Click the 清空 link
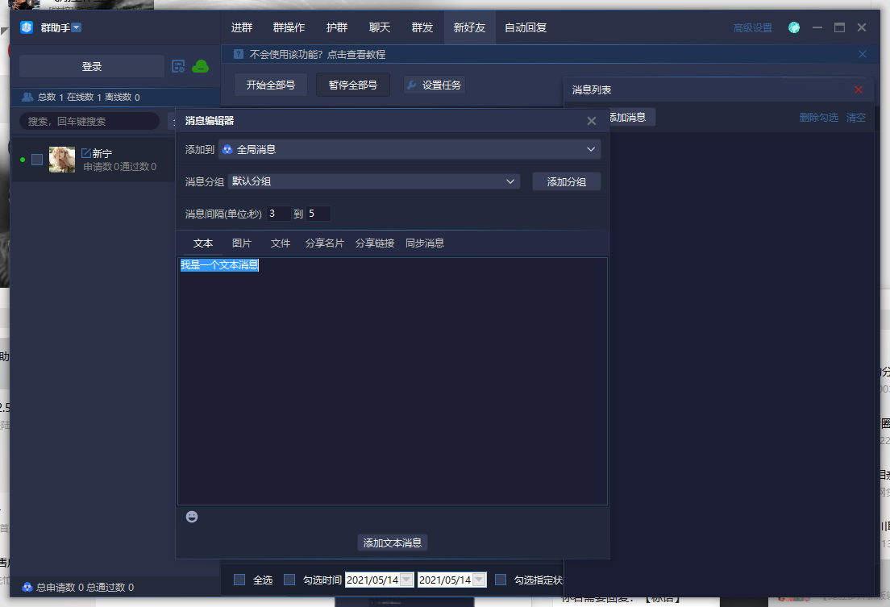 pyautogui.click(x=856, y=117)
